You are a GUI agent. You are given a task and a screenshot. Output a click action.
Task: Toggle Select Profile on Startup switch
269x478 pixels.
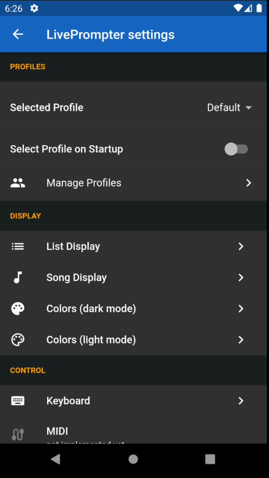(236, 149)
